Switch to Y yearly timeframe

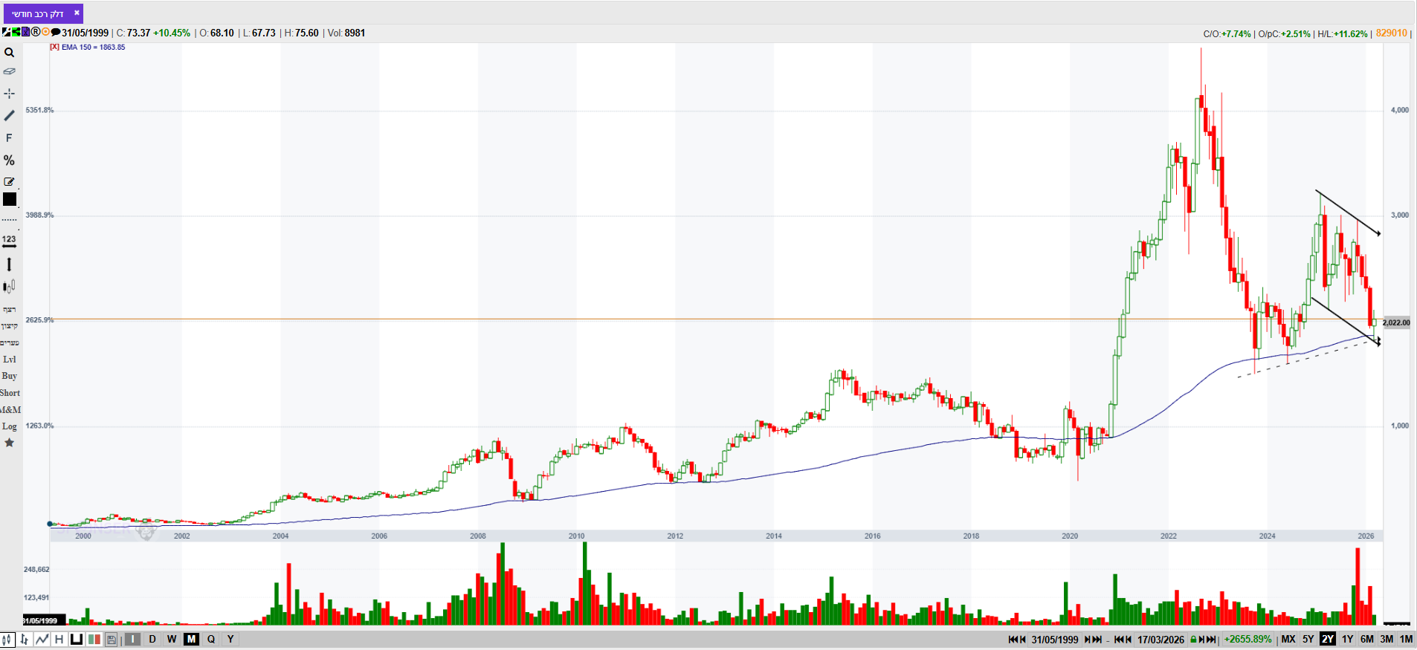tap(230, 639)
